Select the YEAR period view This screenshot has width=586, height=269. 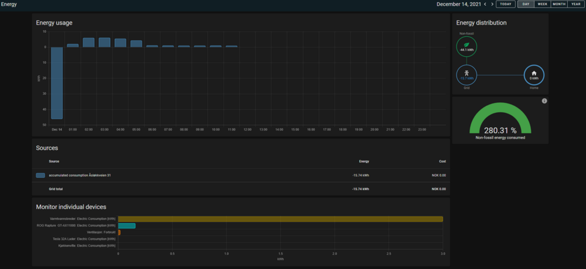[575, 4]
